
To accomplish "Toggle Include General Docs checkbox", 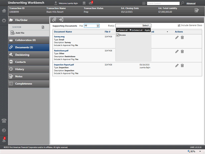I will pos(179,25).
